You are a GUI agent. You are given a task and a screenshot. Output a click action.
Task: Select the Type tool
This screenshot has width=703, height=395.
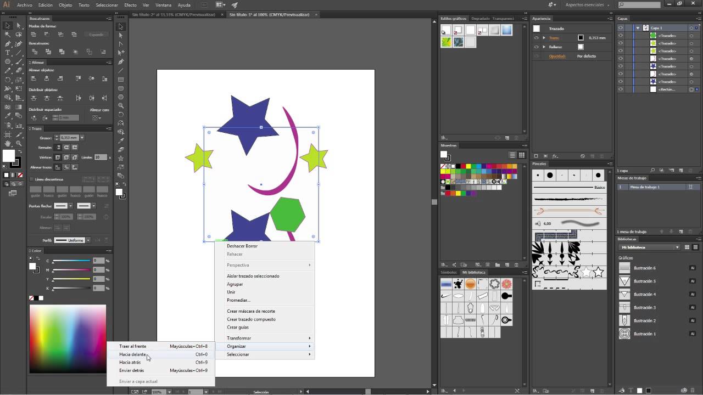coord(8,53)
